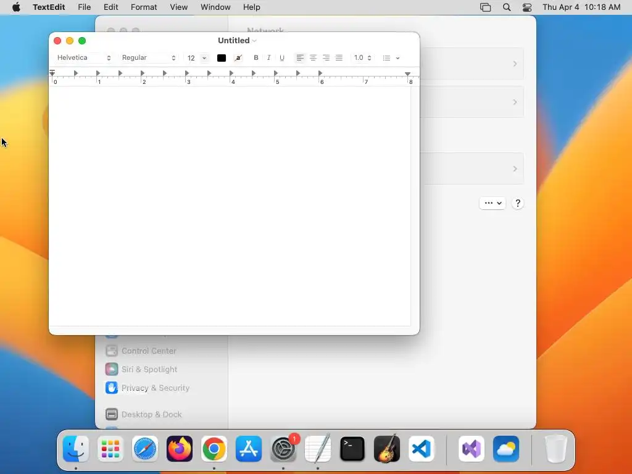Open the Help menu

coord(252,7)
